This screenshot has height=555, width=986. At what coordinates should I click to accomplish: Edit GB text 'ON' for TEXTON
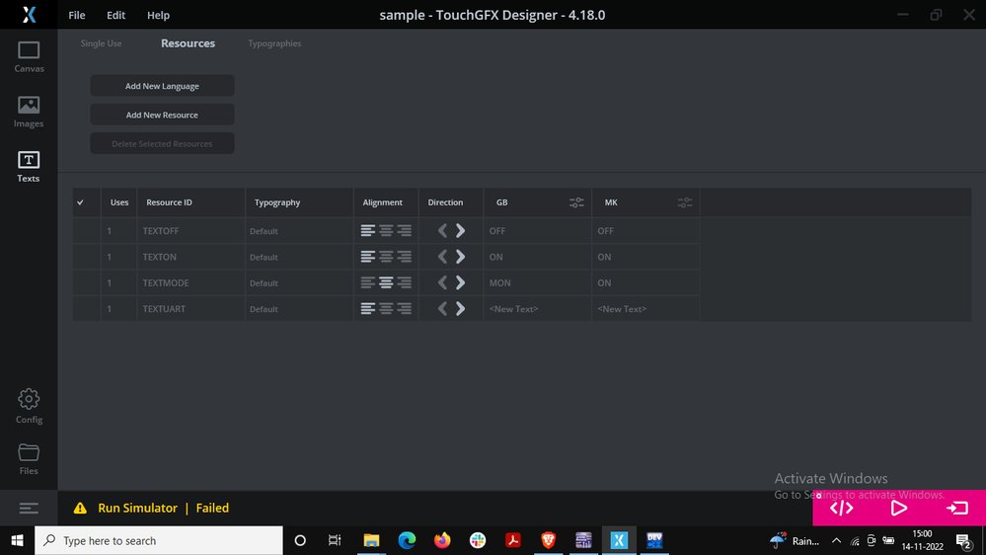[x=538, y=257]
